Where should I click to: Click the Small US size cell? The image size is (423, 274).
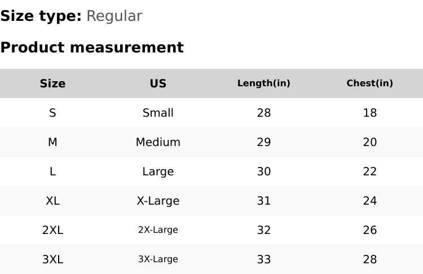click(158, 113)
